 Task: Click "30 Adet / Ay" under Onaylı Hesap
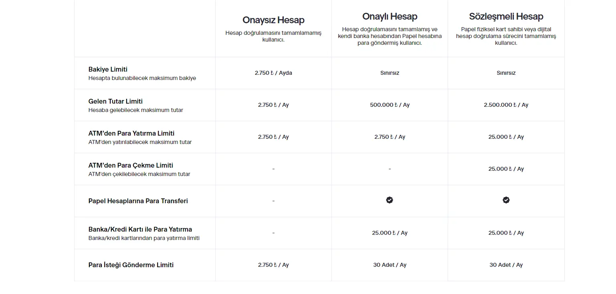point(390,265)
